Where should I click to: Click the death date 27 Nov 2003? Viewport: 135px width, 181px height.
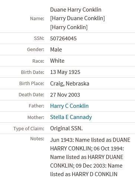pyautogui.click(x=65, y=95)
